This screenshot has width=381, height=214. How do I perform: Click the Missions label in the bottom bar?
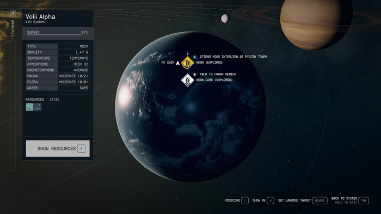232,200
